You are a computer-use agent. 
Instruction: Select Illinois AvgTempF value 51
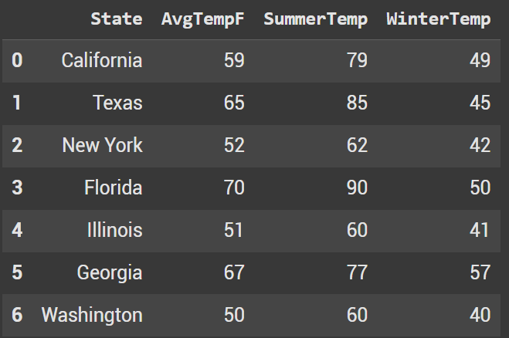pyautogui.click(x=233, y=230)
